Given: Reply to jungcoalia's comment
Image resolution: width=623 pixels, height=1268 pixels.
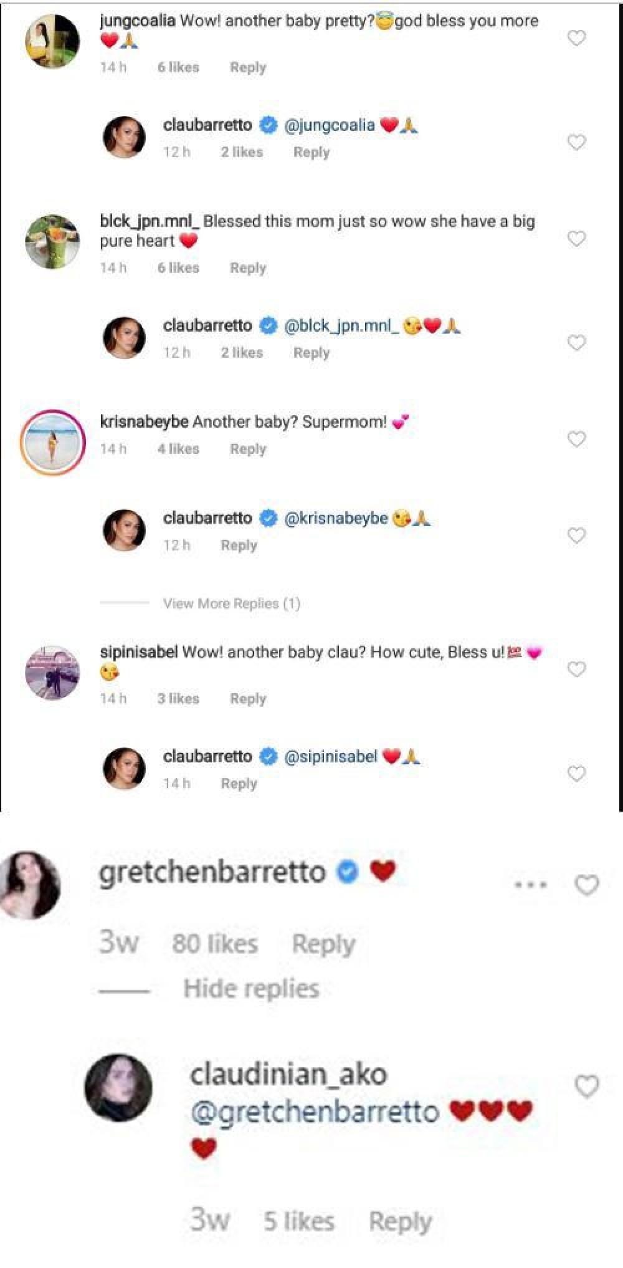Looking at the screenshot, I should click(x=248, y=67).
